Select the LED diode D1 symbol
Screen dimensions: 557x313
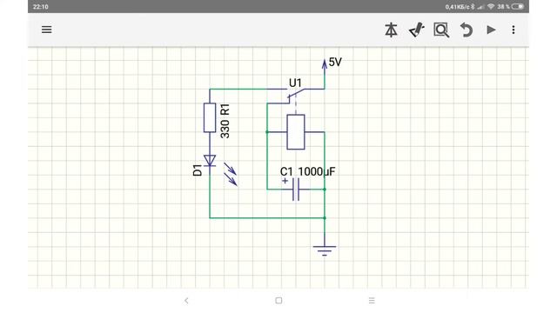210,160
